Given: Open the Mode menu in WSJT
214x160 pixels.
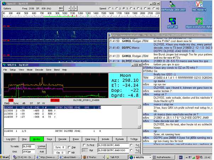Looking at the screenshot, I should coord(29,70).
